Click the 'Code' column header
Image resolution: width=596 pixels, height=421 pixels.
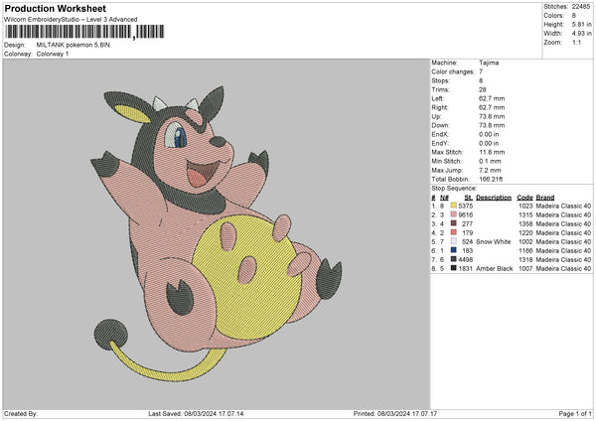point(524,198)
